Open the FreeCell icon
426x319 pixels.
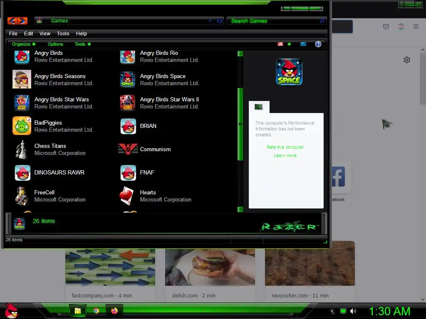[22, 196]
